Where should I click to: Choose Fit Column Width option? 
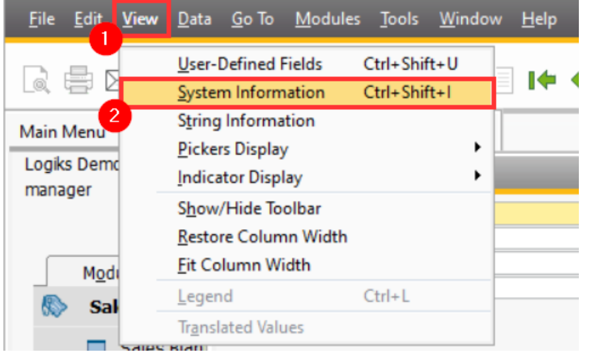[244, 265]
